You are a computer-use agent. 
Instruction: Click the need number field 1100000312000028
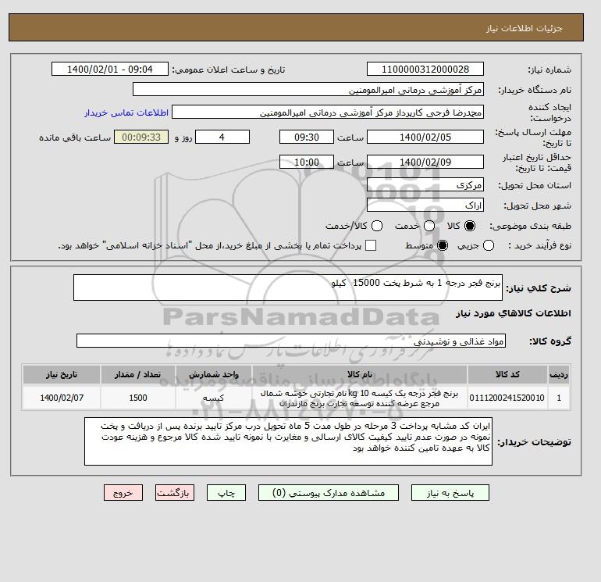(x=425, y=69)
